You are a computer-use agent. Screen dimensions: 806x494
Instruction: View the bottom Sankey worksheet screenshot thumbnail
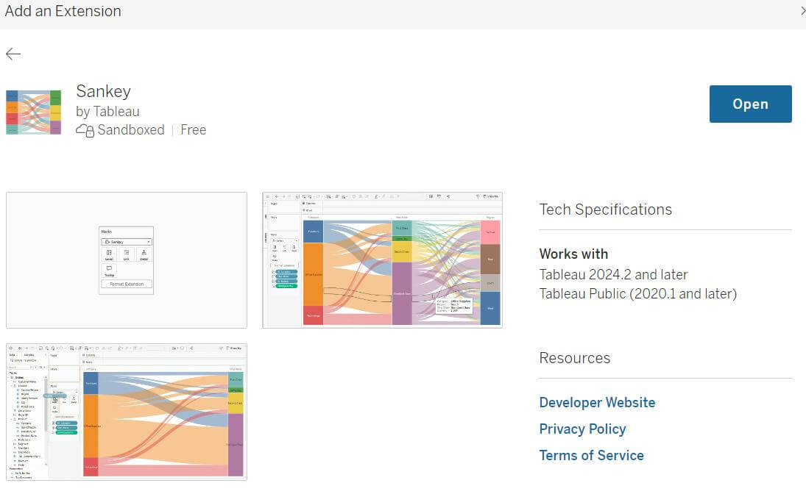click(127, 412)
